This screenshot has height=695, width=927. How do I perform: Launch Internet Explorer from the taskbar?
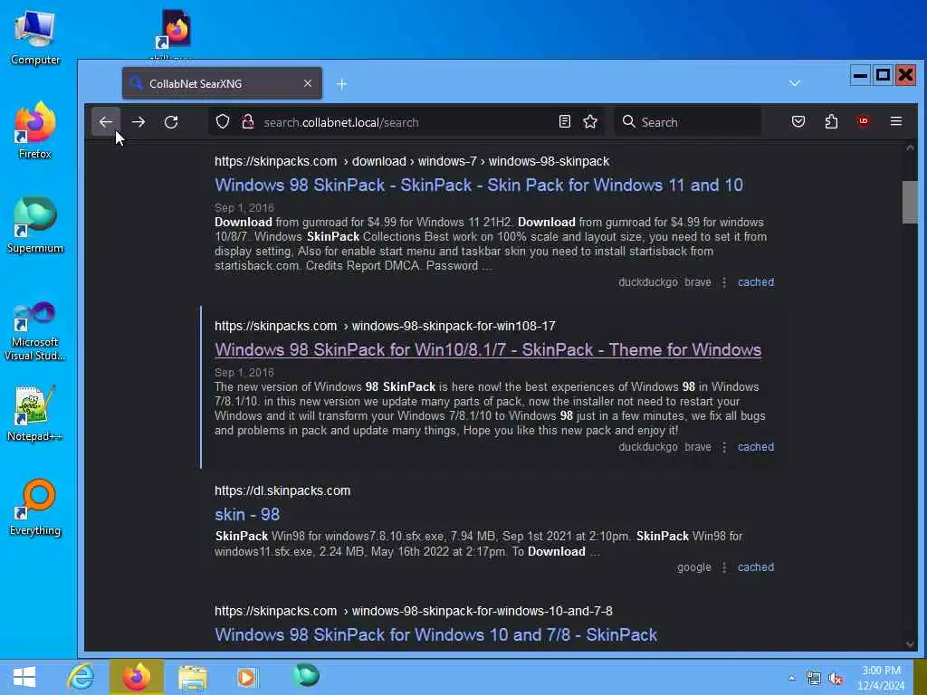click(x=81, y=677)
